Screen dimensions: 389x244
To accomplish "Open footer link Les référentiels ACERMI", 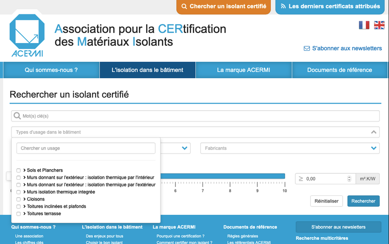I will 249,242.
